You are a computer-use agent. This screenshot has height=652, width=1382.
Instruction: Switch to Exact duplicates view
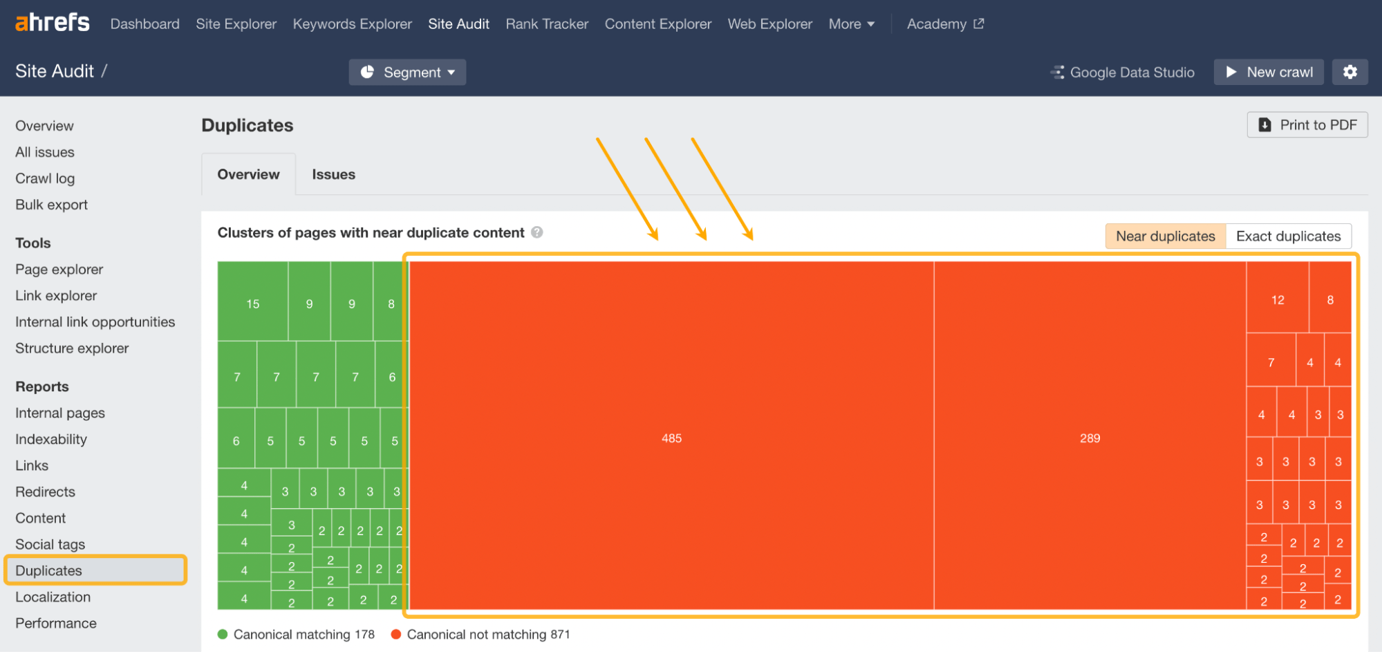(x=1289, y=236)
